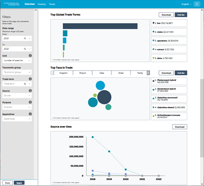Download Top Taxa in Trade data
The width and height of the screenshot is (204, 186).
[166, 73]
